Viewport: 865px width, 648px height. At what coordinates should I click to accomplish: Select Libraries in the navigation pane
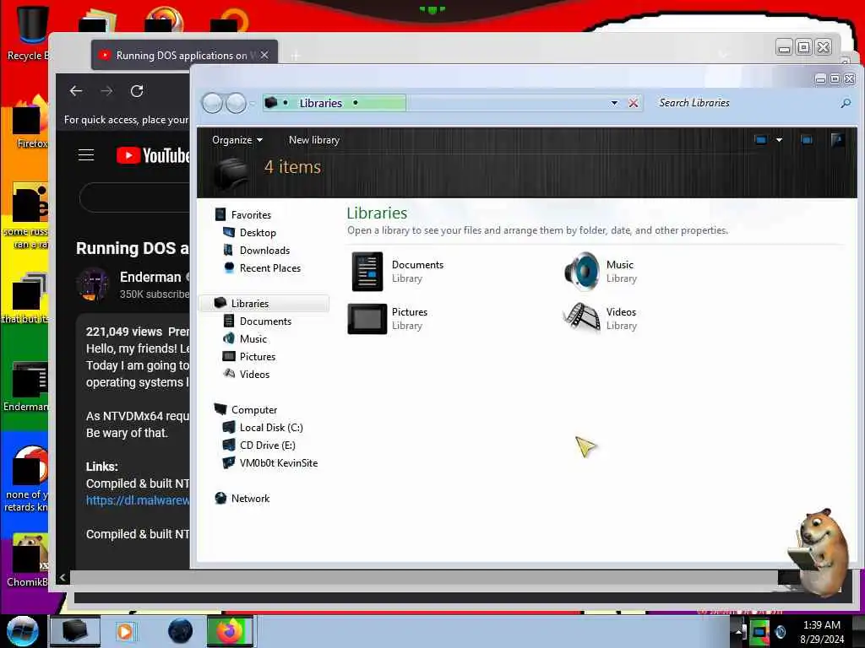(264, 303)
